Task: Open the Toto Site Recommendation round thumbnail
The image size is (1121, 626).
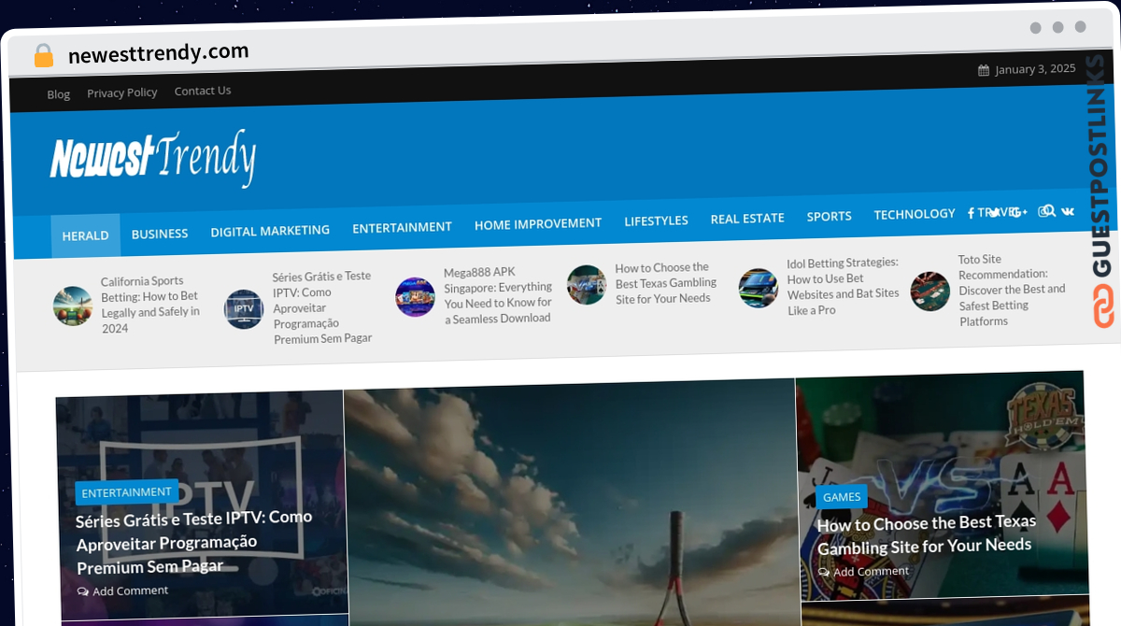Action: pyautogui.click(x=929, y=292)
